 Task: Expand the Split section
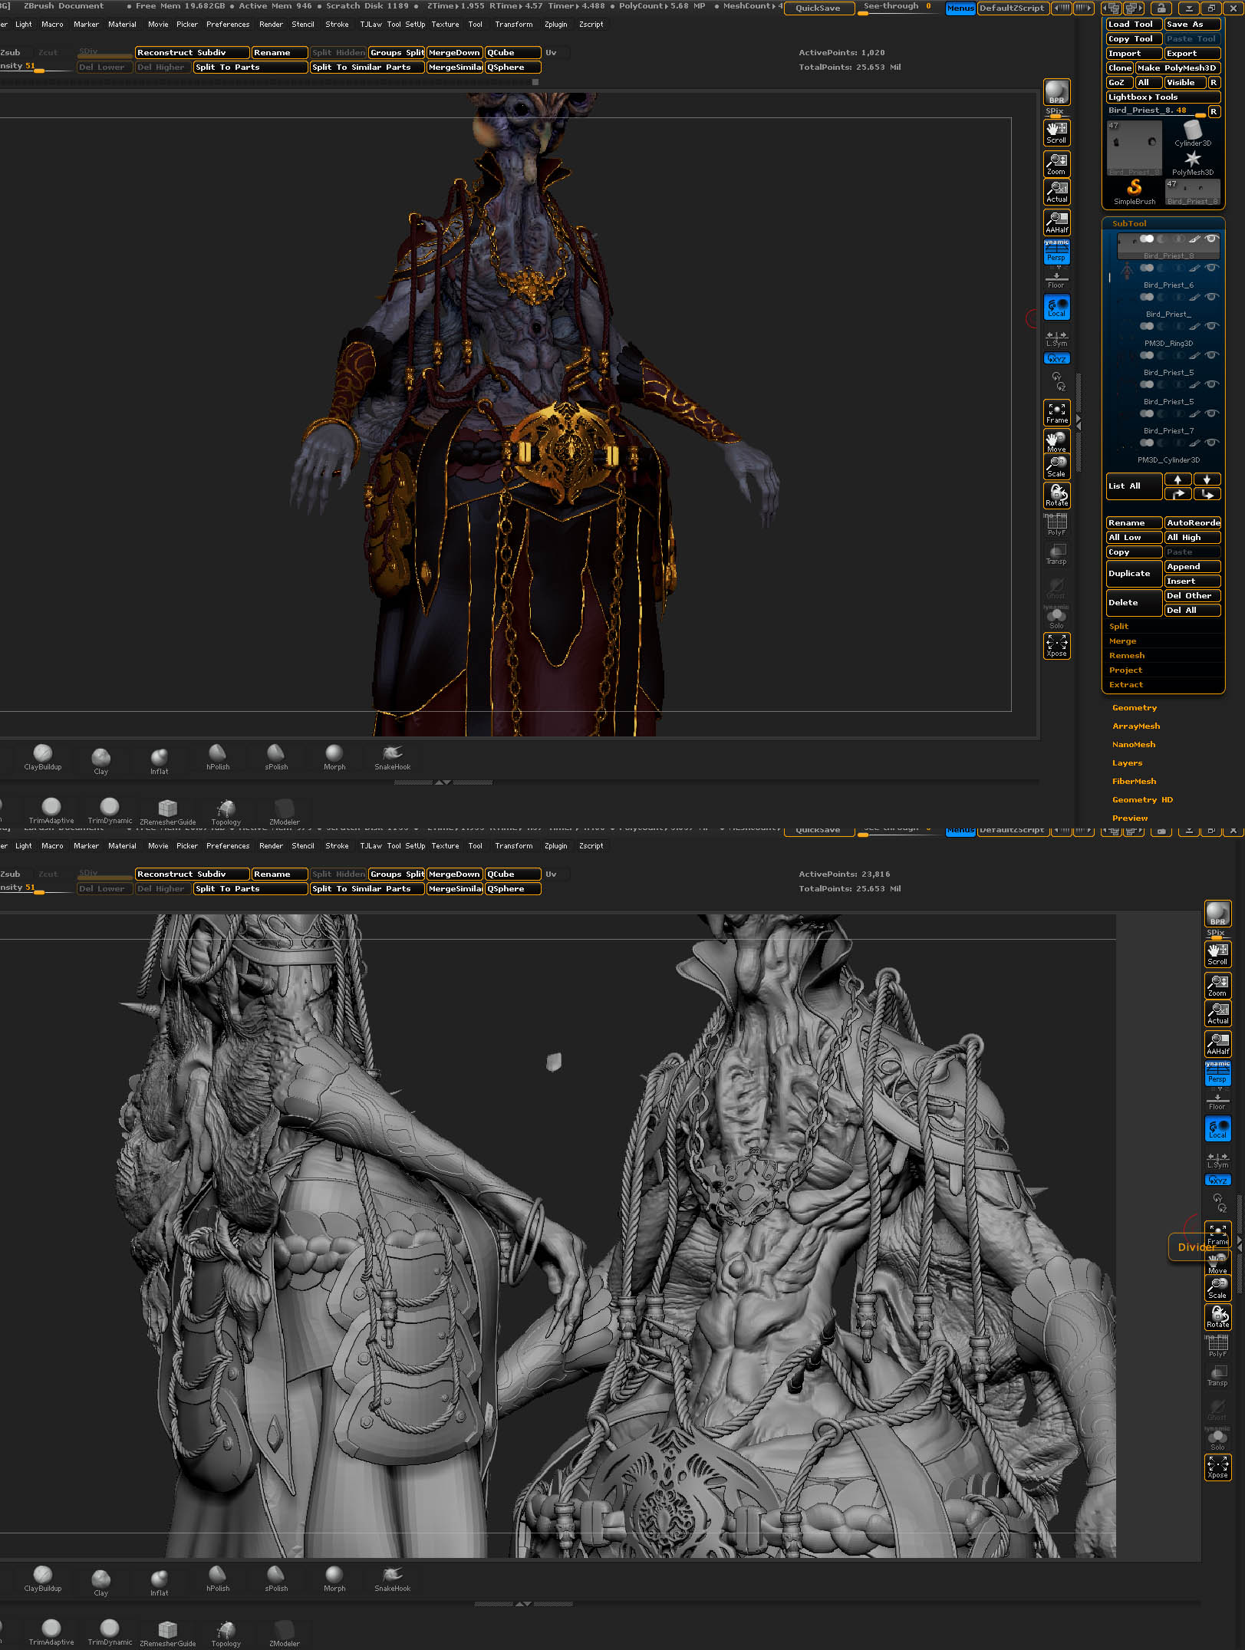pyautogui.click(x=1119, y=626)
